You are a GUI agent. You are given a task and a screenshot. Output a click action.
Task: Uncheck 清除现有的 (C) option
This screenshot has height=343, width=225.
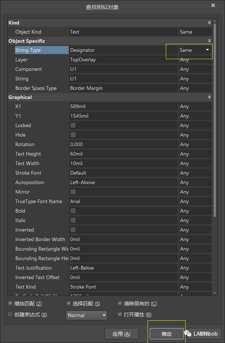(x=119, y=303)
